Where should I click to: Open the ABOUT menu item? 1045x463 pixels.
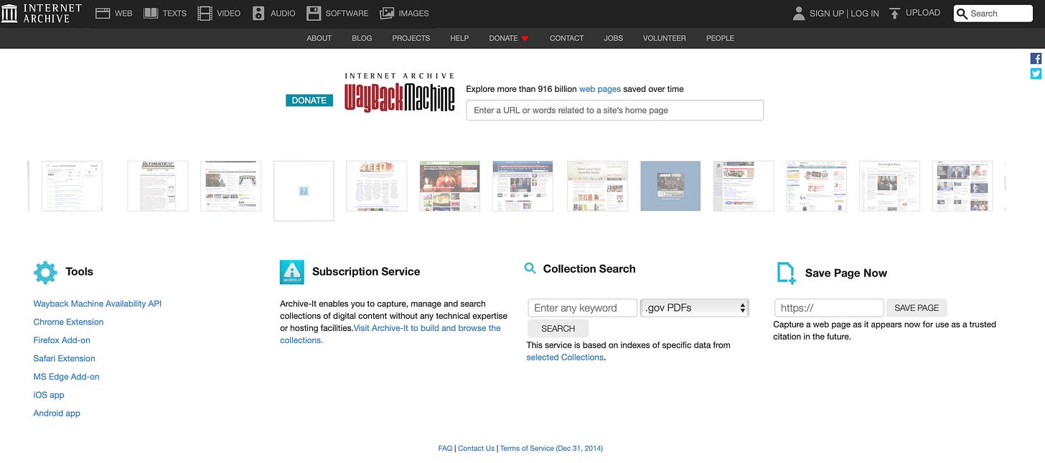(x=319, y=38)
